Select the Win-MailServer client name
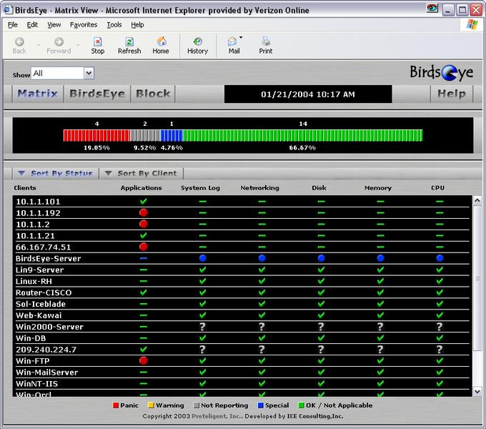 pos(46,373)
